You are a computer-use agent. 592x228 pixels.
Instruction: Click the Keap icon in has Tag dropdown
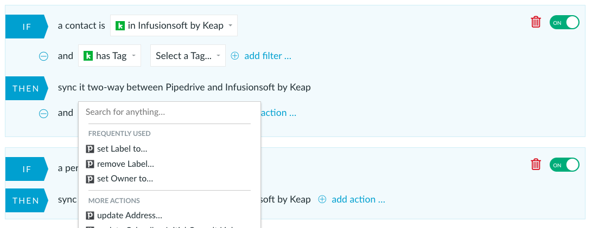pyautogui.click(x=88, y=56)
